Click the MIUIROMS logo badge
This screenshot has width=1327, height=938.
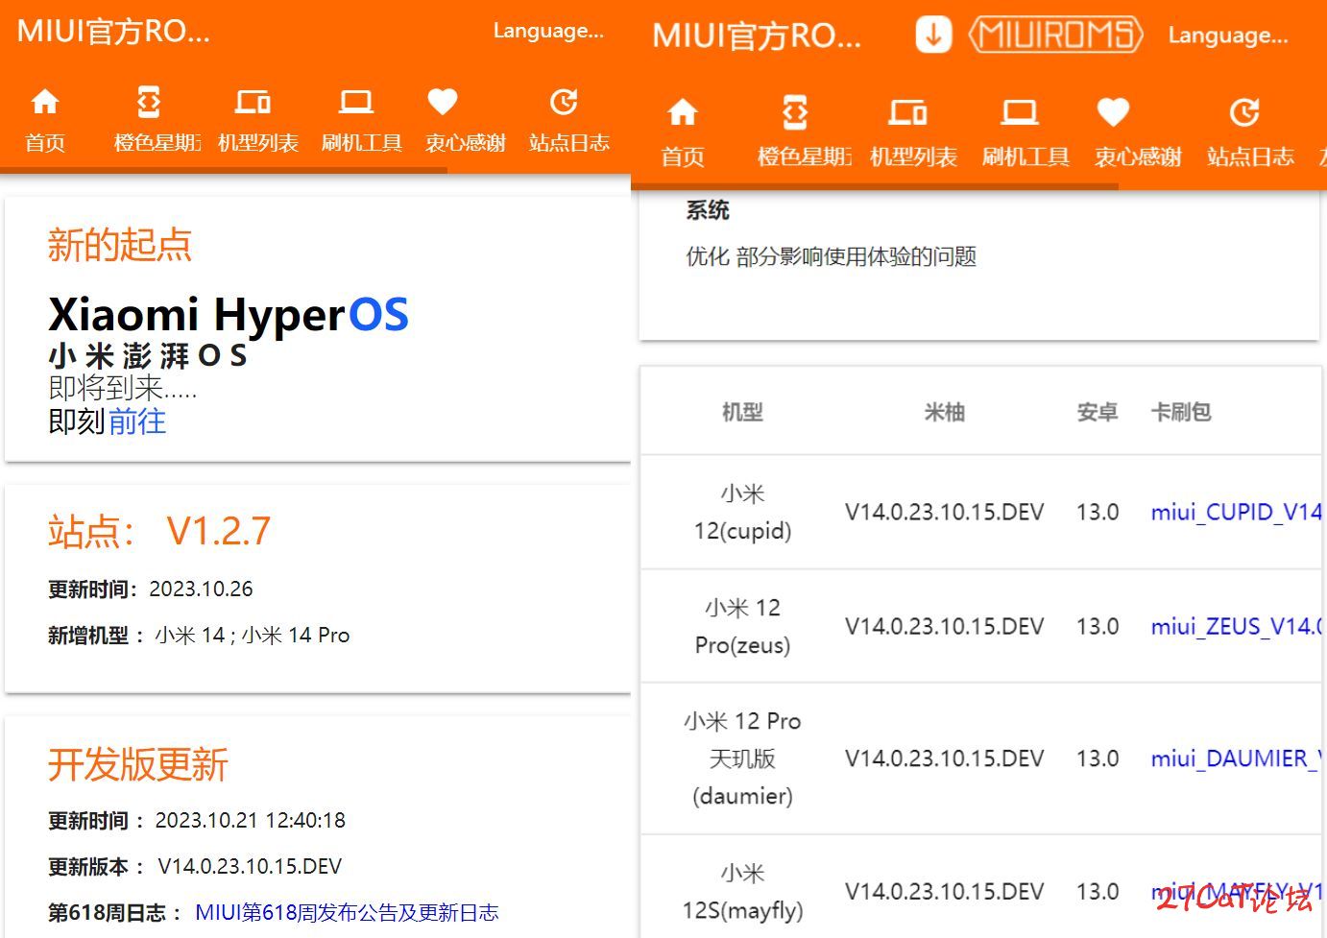point(1055,35)
